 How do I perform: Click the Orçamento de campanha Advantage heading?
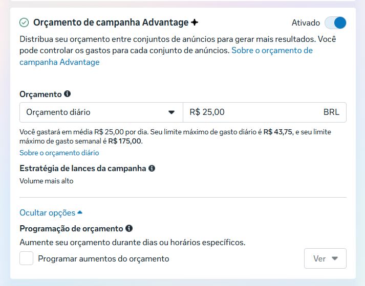[x=111, y=22]
